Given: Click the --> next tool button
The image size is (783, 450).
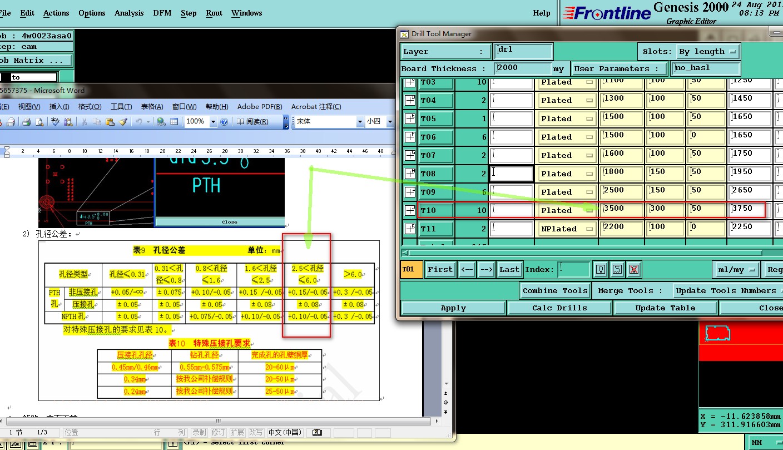Looking at the screenshot, I should (486, 269).
